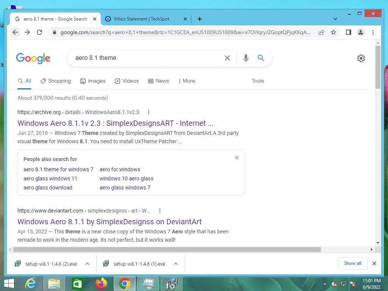Open Chrome side panel
This screenshot has width=388, height=291.
pos(349,33)
